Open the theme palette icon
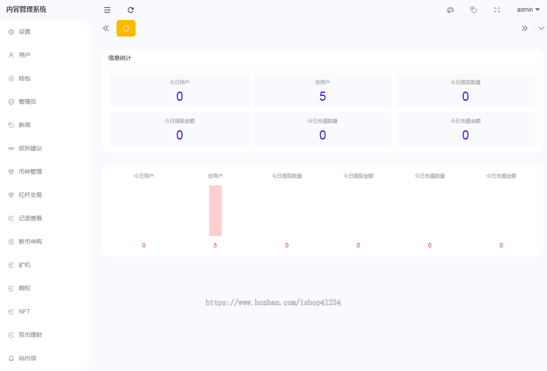This screenshot has height=371, width=547. (x=450, y=10)
